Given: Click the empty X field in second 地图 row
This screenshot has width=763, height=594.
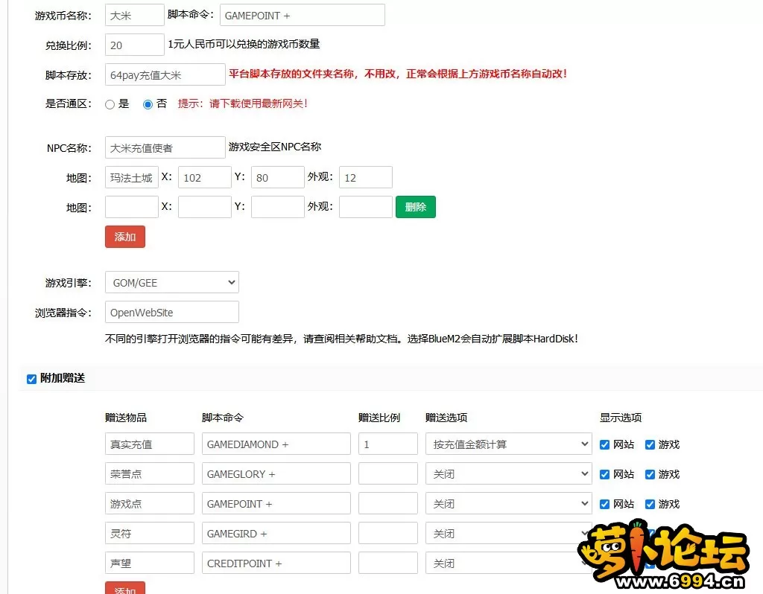Looking at the screenshot, I should 205,207.
